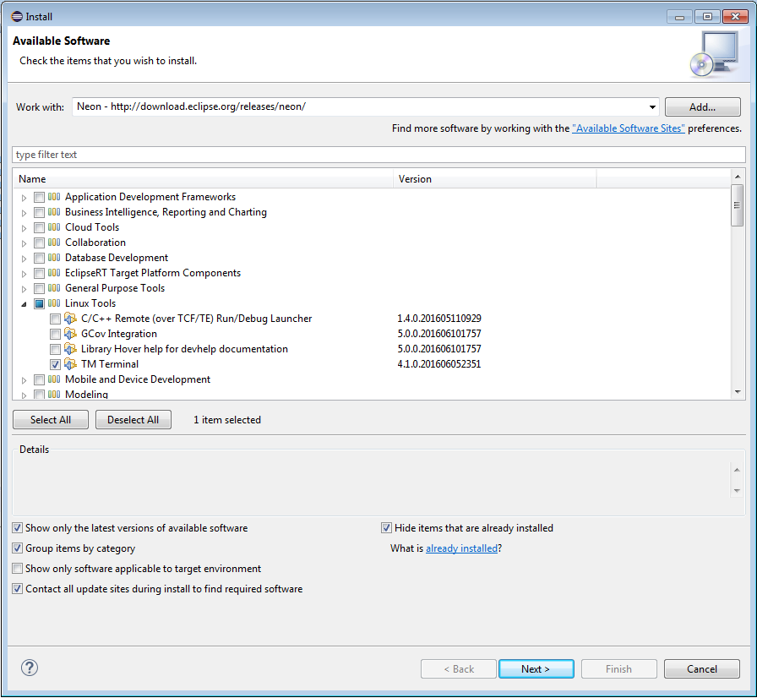Toggle Show only the latest versions checkbox

click(18, 528)
